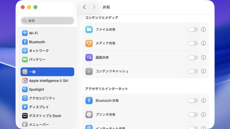Click the バッテリー battery icon

coord(25,59)
